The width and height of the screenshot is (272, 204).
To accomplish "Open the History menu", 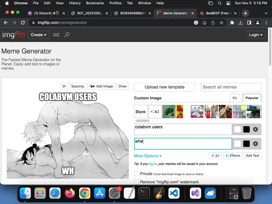I will [75, 3].
